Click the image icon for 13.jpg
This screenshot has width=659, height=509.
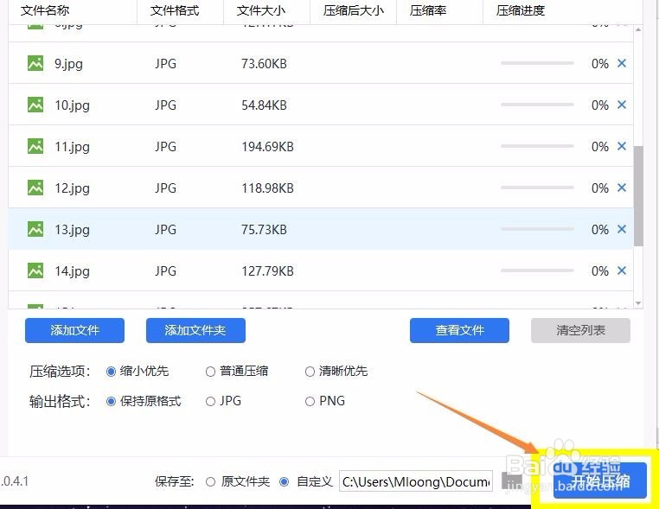click(x=35, y=229)
